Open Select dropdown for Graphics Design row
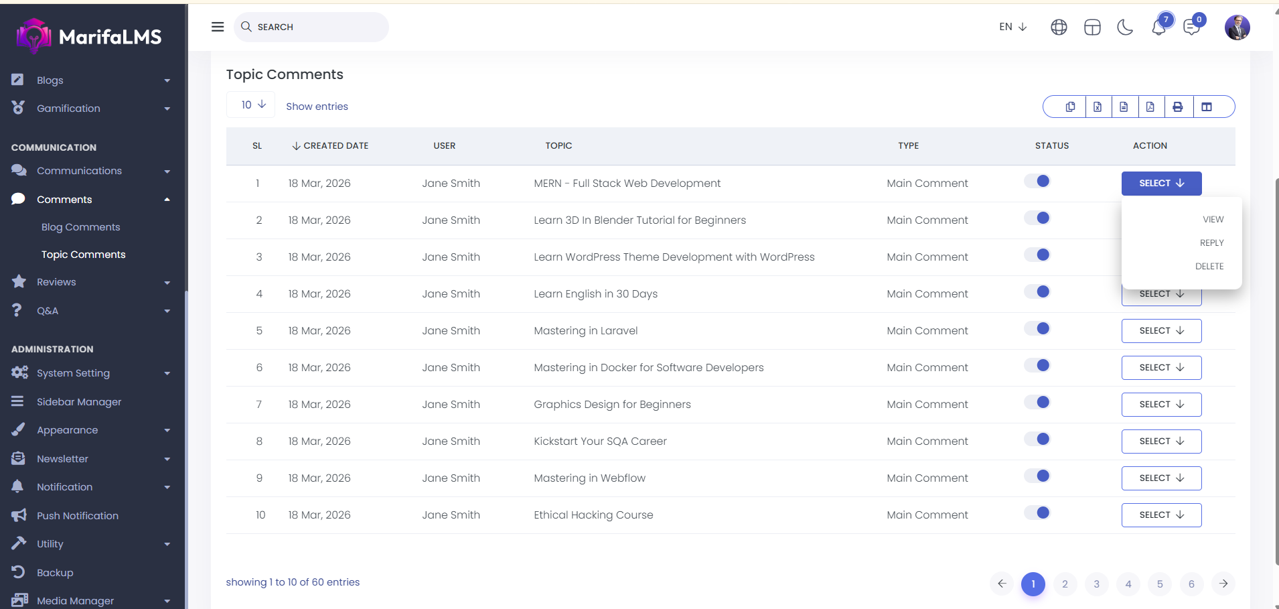 [1161, 405]
